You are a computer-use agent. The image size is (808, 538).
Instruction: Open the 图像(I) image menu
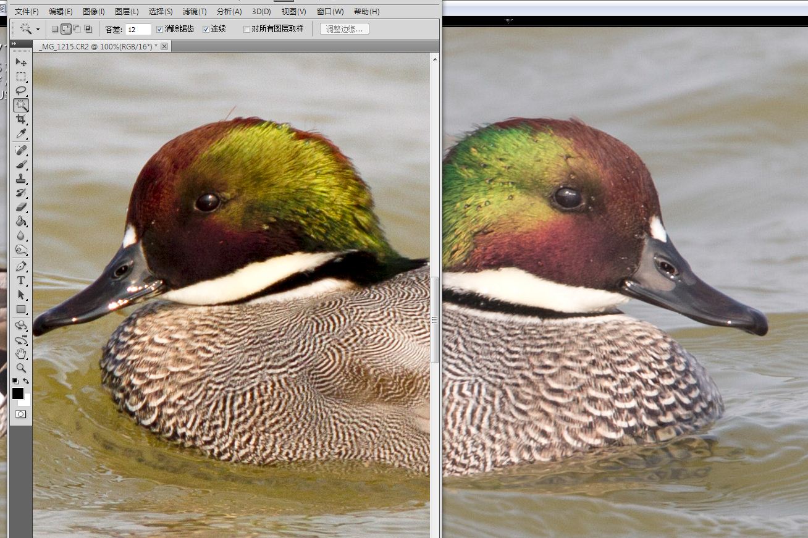click(93, 12)
